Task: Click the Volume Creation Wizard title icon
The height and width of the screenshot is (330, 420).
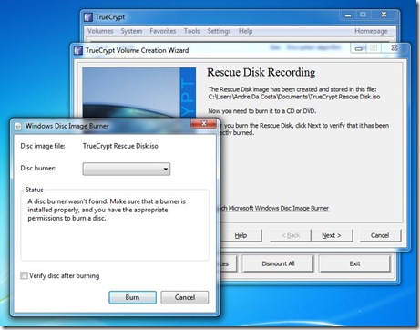Action: [x=78, y=50]
